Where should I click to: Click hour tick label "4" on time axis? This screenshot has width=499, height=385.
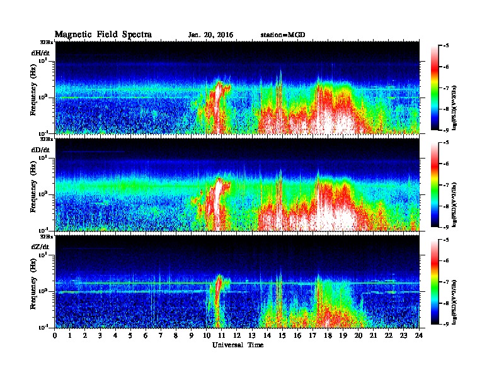115,336
